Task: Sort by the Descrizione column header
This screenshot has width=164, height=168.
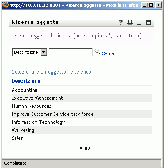Action: click(x=26, y=81)
